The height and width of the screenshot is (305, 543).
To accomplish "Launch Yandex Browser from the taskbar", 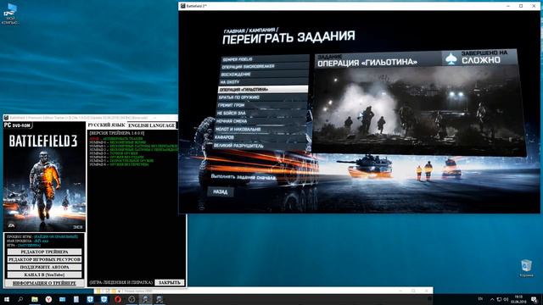I will pyautogui.click(x=48, y=299).
